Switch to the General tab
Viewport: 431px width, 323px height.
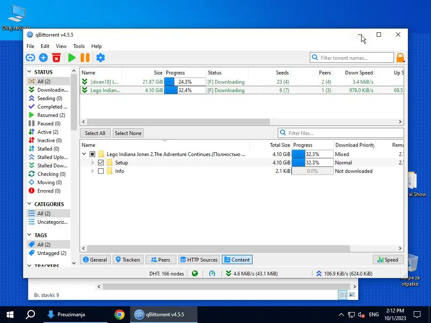pos(95,259)
